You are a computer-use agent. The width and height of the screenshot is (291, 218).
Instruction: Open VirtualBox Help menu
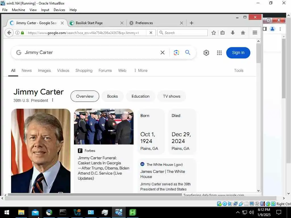pos(73,10)
